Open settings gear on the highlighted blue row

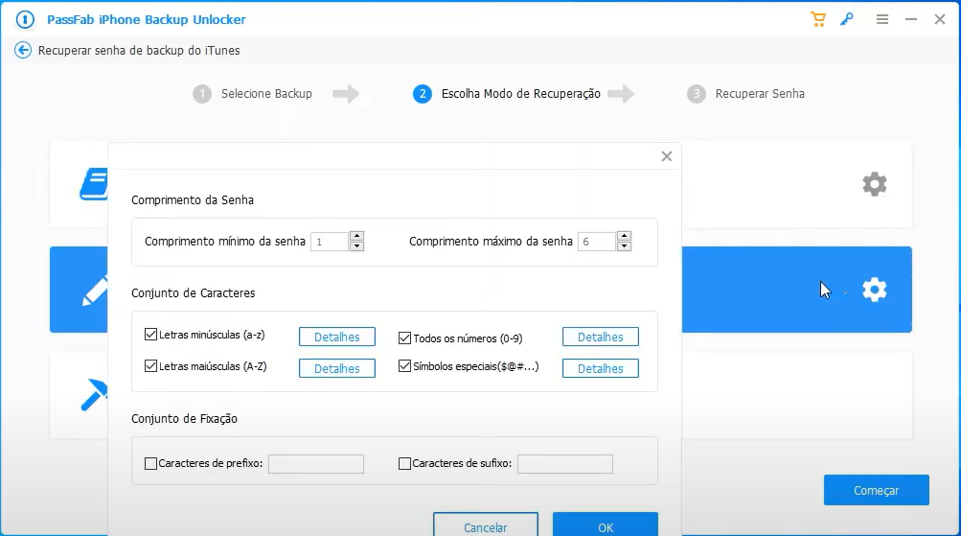(x=874, y=290)
